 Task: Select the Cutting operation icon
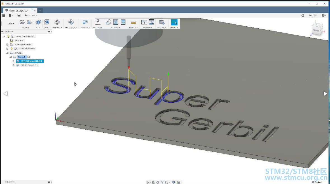click(98, 22)
